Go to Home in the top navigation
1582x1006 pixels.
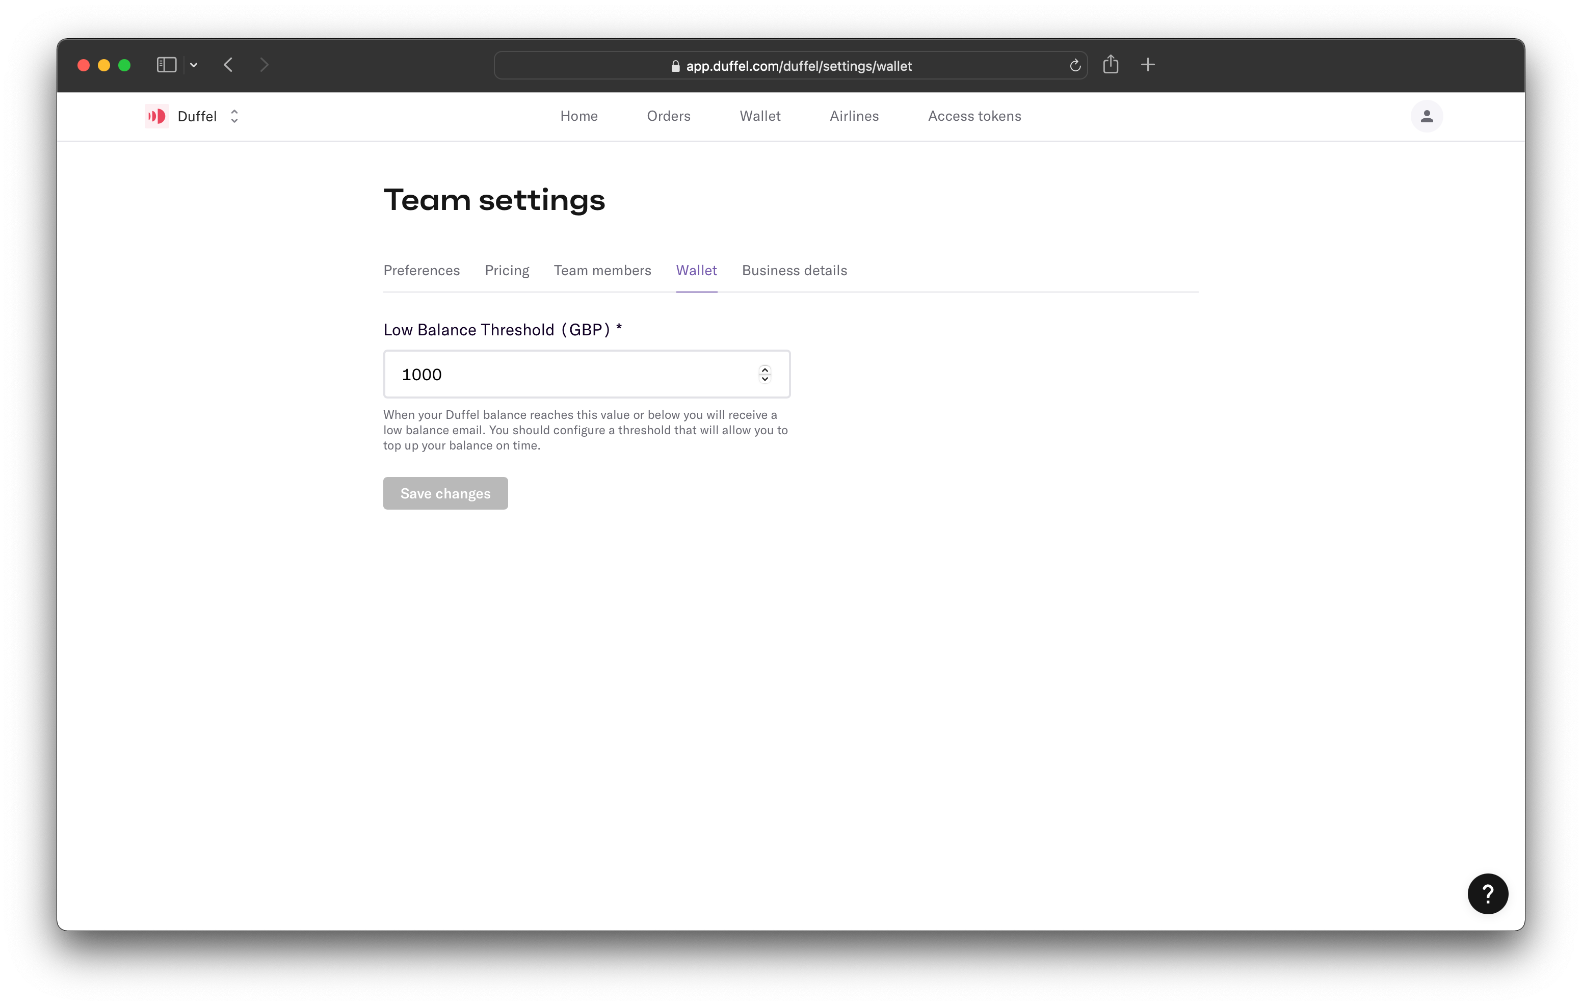click(x=579, y=116)
